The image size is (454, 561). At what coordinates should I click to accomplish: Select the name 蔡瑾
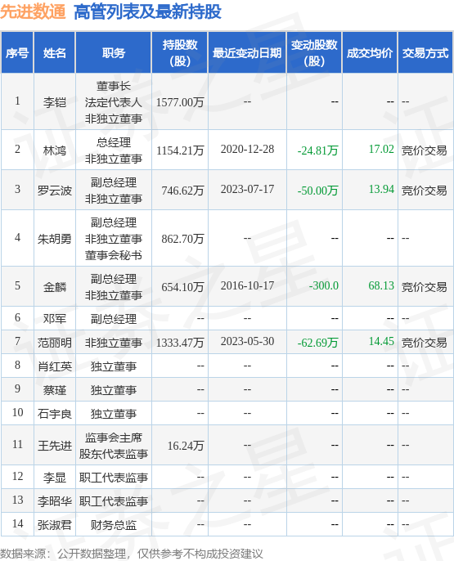pos(55,389)
